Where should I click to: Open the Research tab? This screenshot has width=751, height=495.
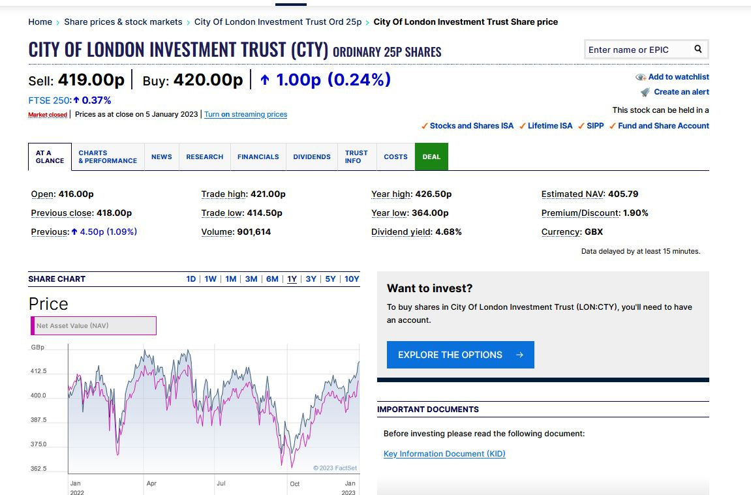[204, 157]
